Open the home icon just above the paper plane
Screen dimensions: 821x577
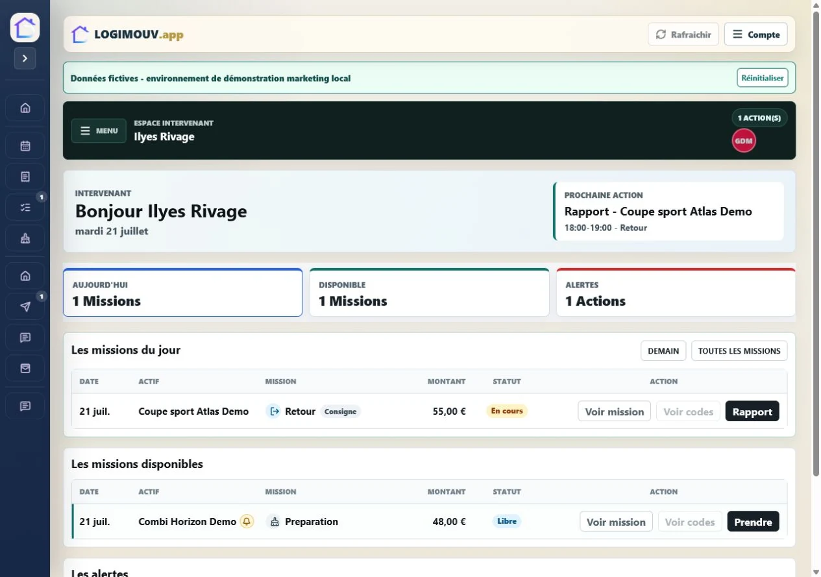tap(25, 276)
